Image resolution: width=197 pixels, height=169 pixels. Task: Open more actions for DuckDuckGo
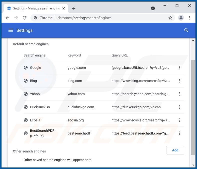coord(179,107)
